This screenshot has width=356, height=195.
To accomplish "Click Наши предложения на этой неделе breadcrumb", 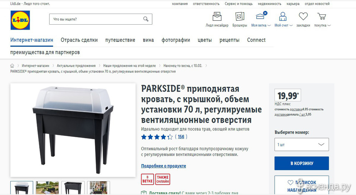I will (x=129, y=66).
